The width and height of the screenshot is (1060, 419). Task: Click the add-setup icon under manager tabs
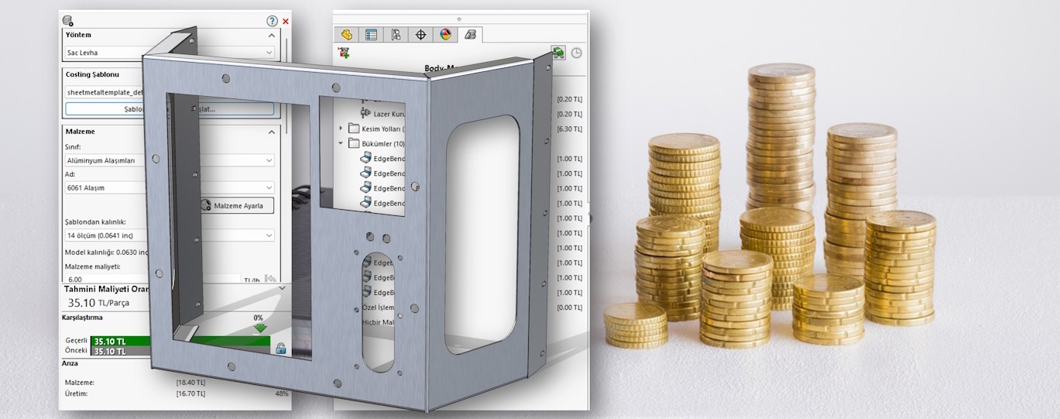[344, 53]
